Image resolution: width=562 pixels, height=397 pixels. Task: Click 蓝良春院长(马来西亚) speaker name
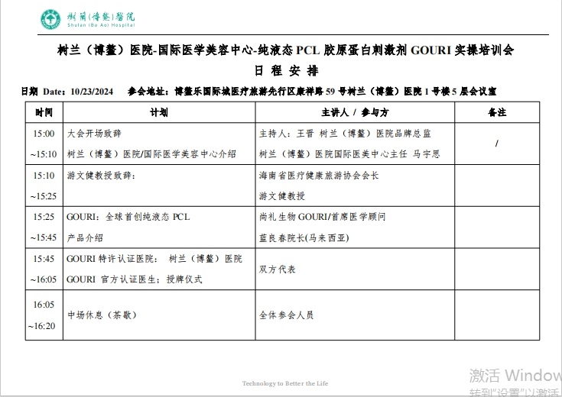click(x=304, y=237)
